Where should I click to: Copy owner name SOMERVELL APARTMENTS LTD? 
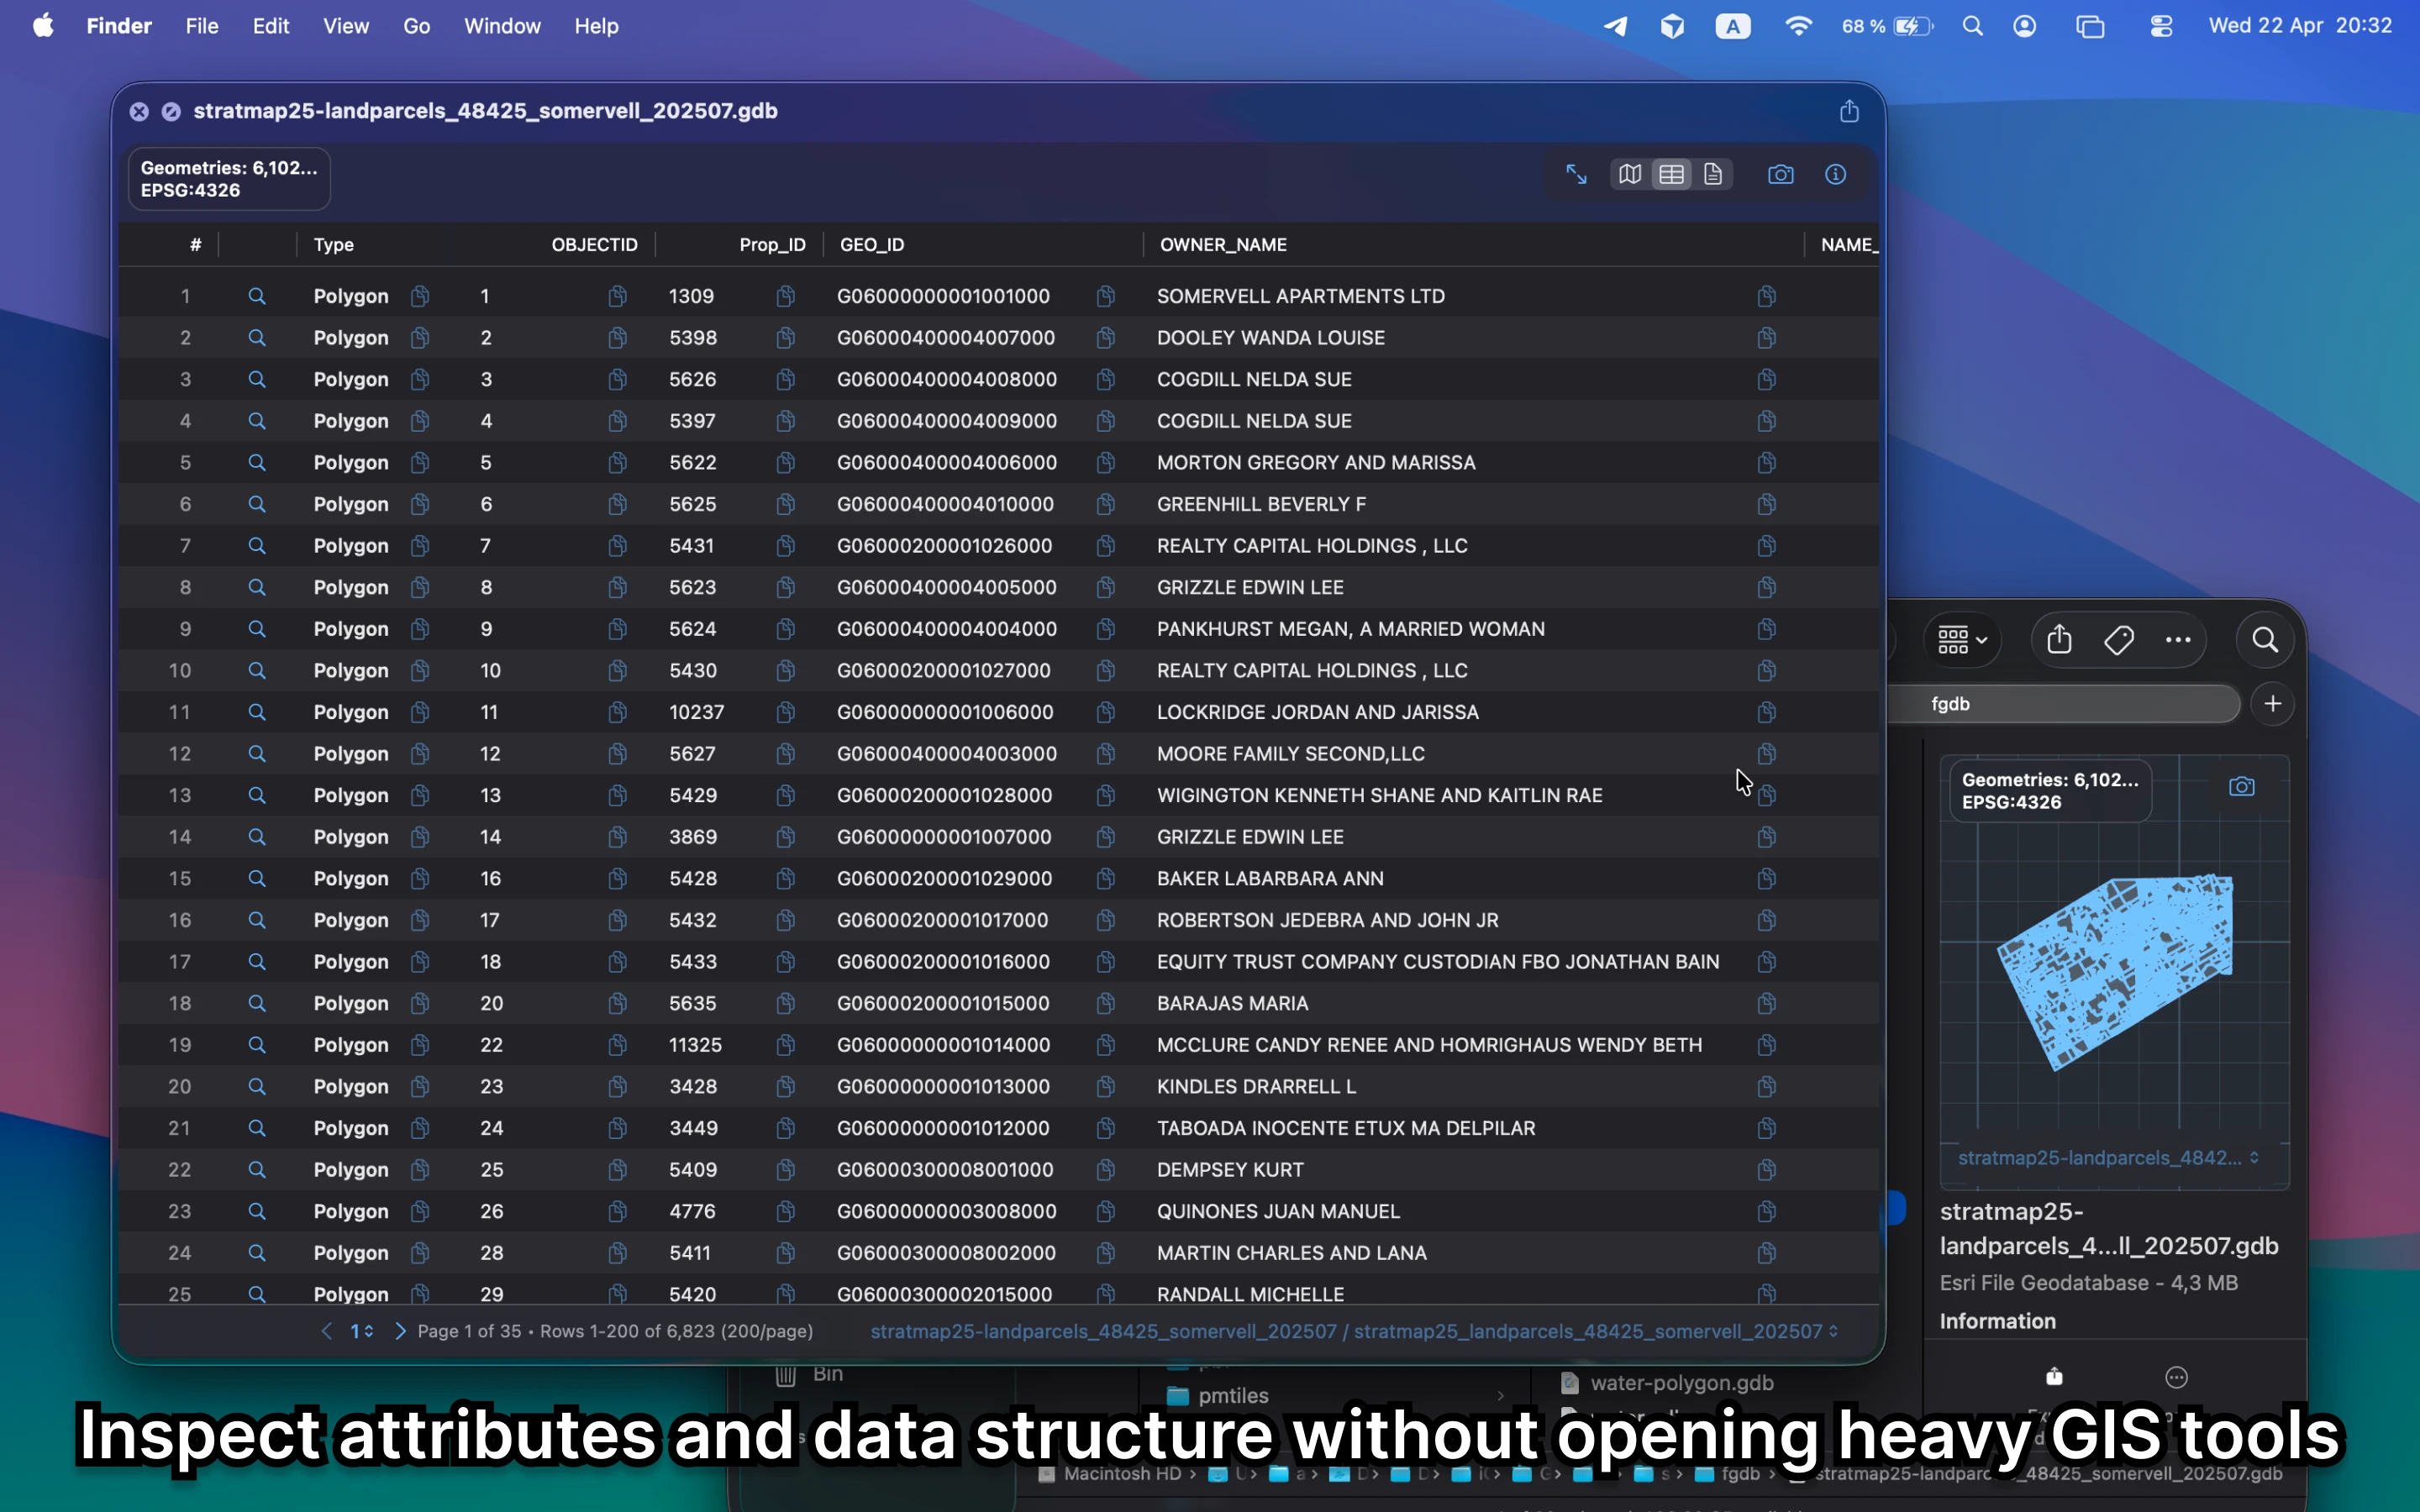pos(1767,296)
